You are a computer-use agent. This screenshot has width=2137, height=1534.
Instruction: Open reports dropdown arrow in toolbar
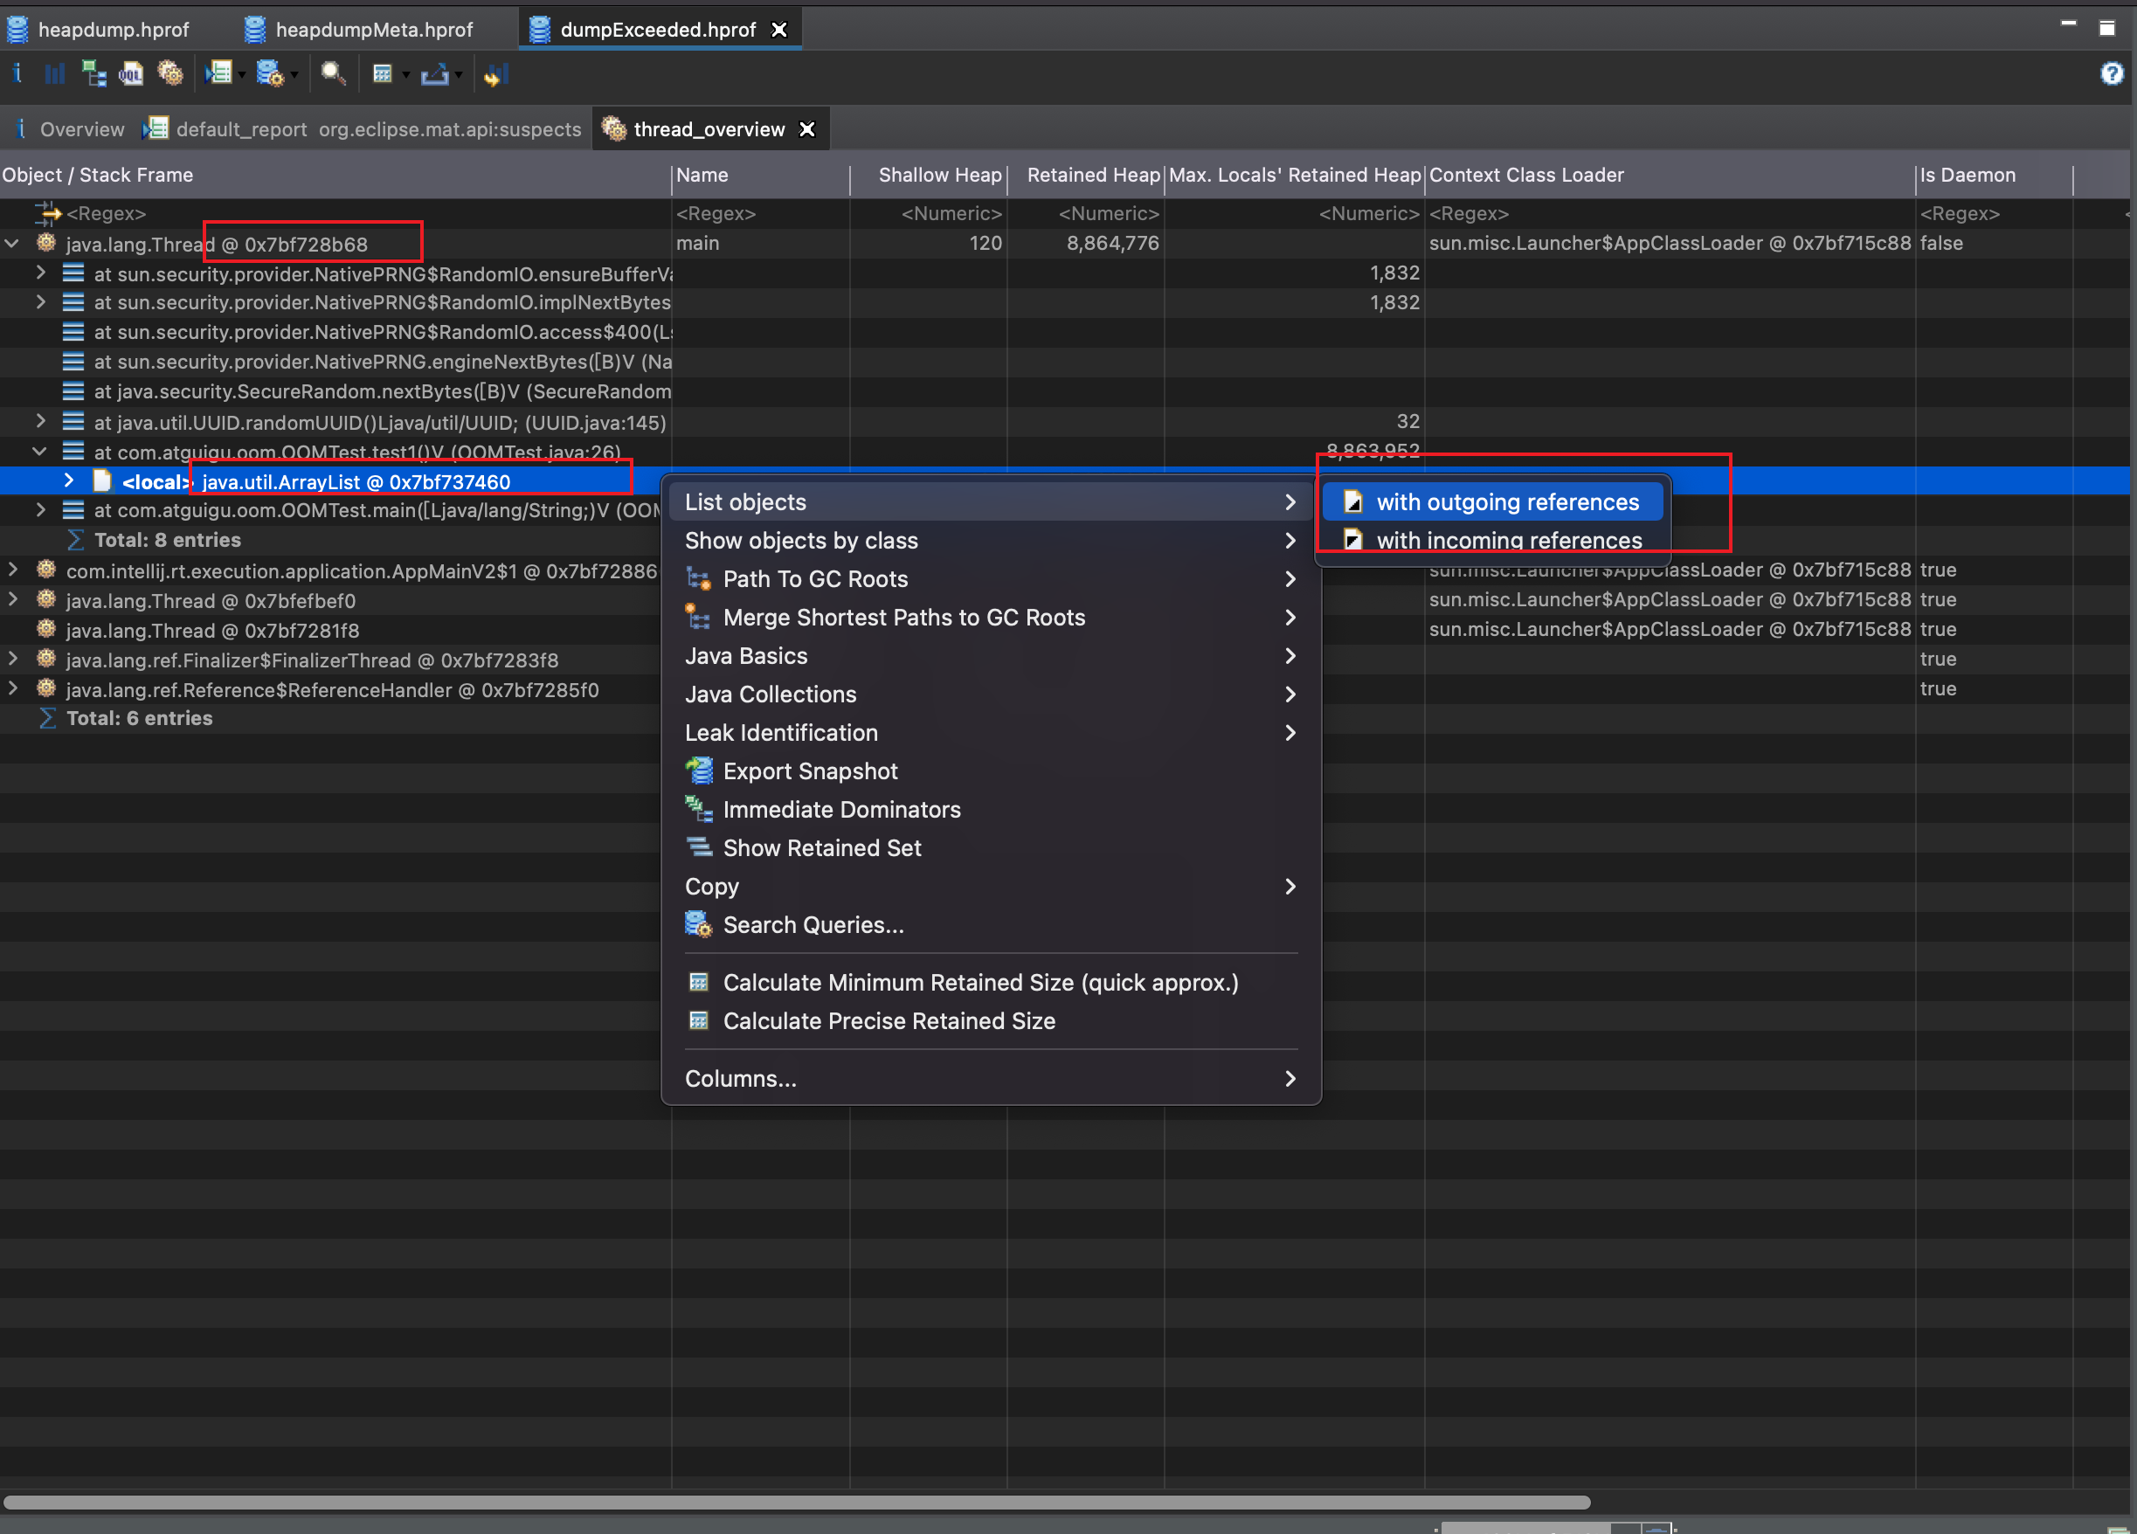pos(242,75)
